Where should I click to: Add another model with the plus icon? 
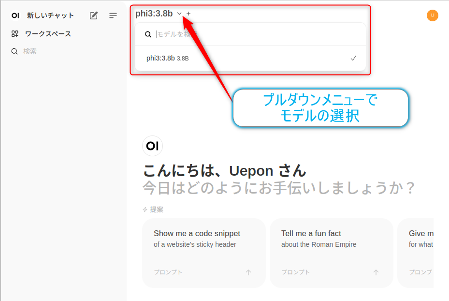pyautogui.click(x=188, y=14)
